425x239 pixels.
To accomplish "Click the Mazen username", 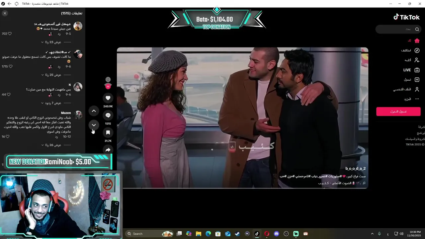I will click(66, 113).
